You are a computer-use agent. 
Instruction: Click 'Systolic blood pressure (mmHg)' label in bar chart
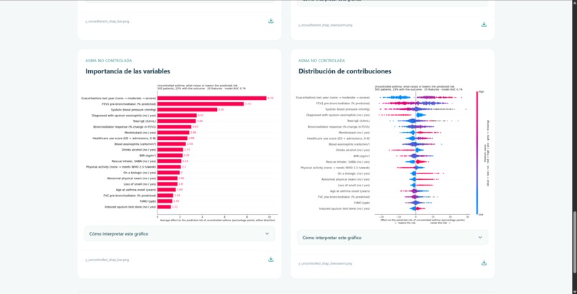click(134, 110)
